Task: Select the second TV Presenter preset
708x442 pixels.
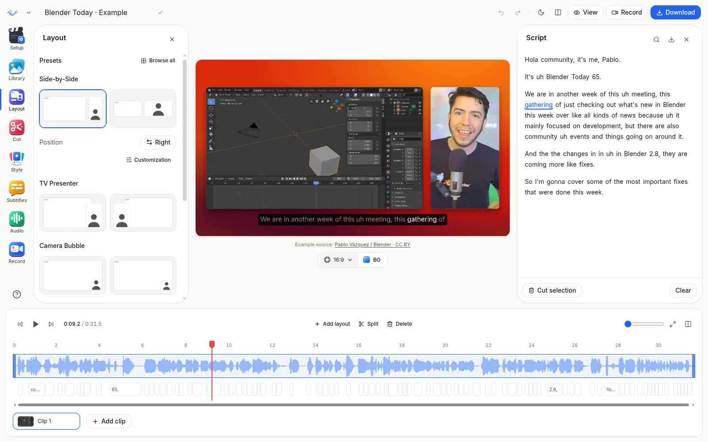Action: pos(143,213)
